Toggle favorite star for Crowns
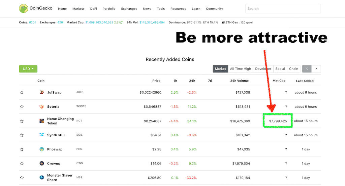Image resolution: width=345 pixels, height=186 pixels. point(22,164)
